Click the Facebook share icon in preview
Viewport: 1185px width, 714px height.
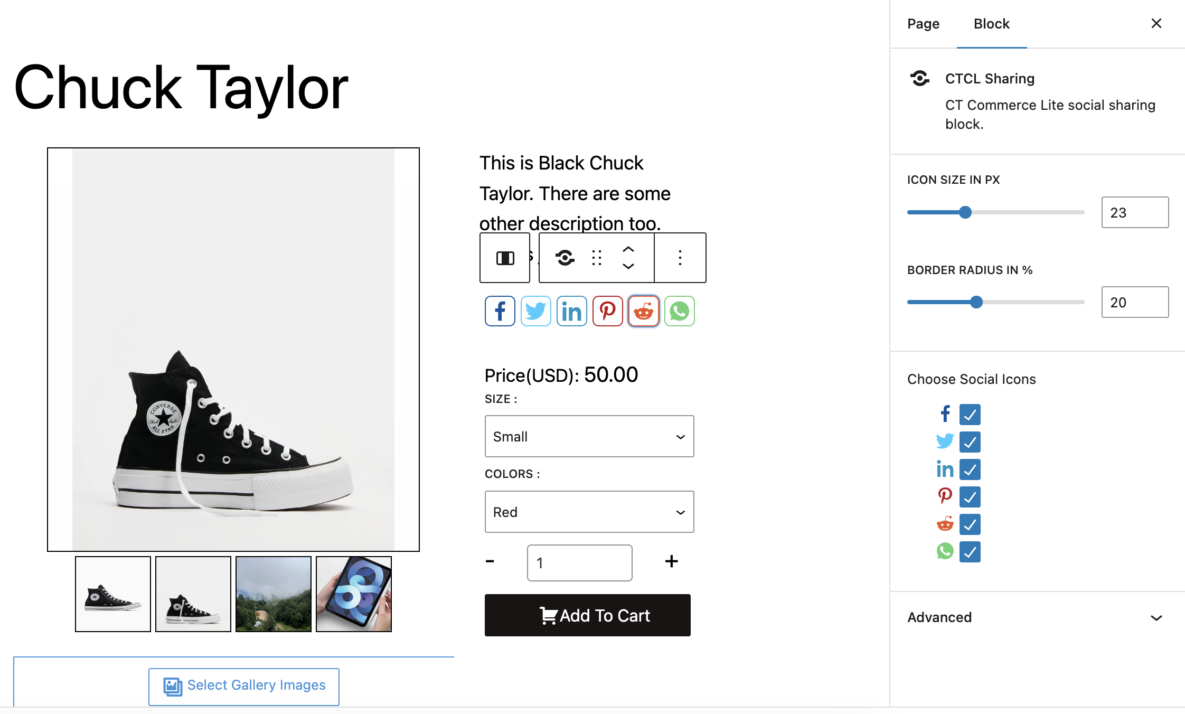pyautogui.click(x=500, y=311)
